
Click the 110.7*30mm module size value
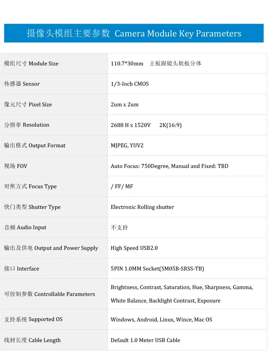[127, 64]
